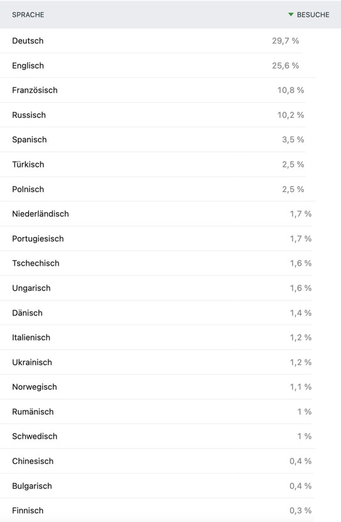This screenshot has width=341, height=522.
Task: Click the SPRACHE column header
Action: click(x=28, y=14)
